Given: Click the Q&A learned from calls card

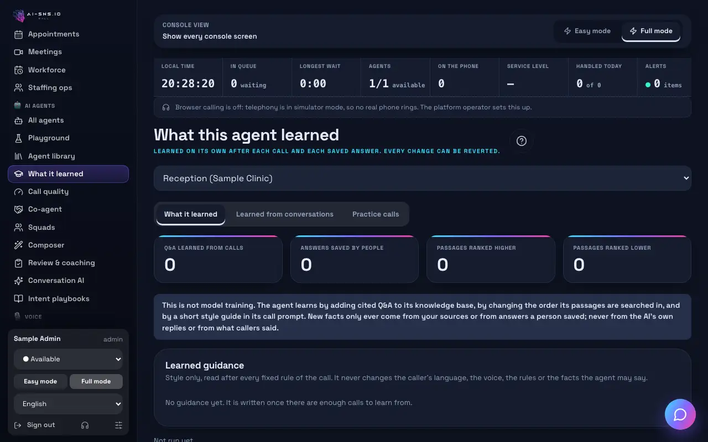Looking at the screenshot, I should [x=218, y=259].
